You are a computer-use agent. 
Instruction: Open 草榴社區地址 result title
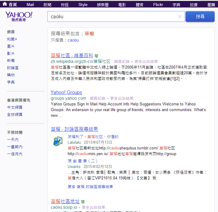[65, 201]
